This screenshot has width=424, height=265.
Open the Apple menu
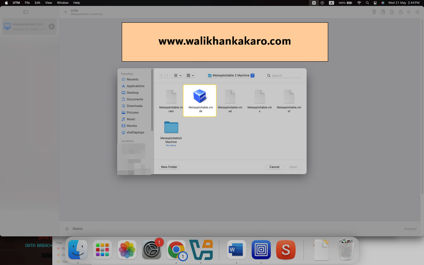(x=6, y=3)
